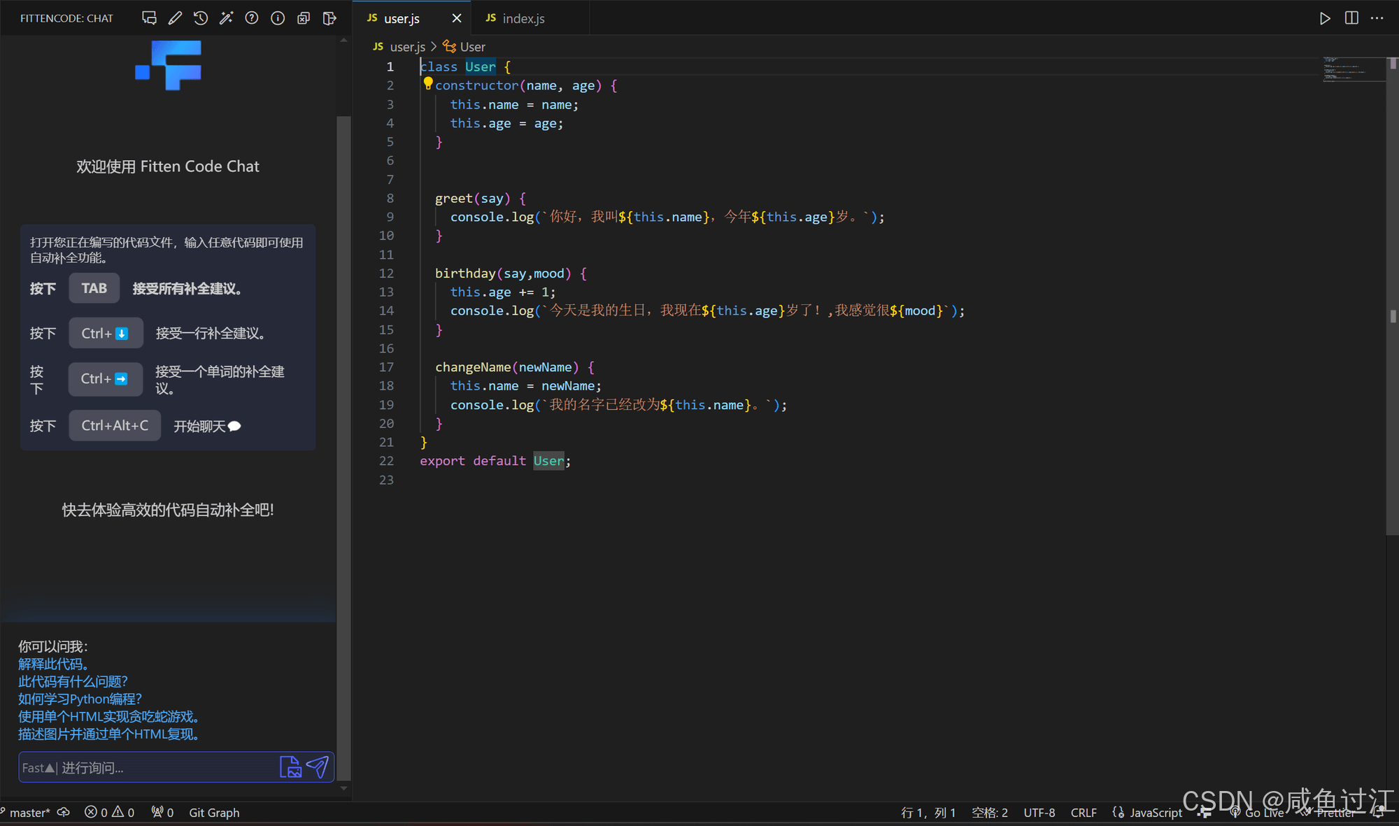This screenshot has height=826, width=1399.
Task: Click the paper plane send icon
Action: [x=318, y=767]
